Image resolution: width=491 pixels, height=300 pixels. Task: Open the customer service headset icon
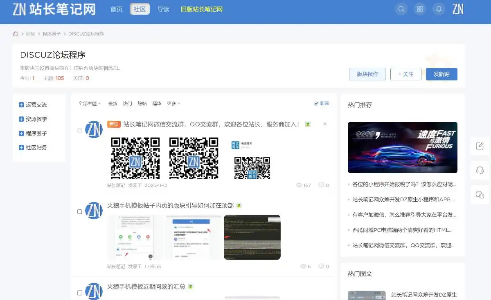point(480,170)
